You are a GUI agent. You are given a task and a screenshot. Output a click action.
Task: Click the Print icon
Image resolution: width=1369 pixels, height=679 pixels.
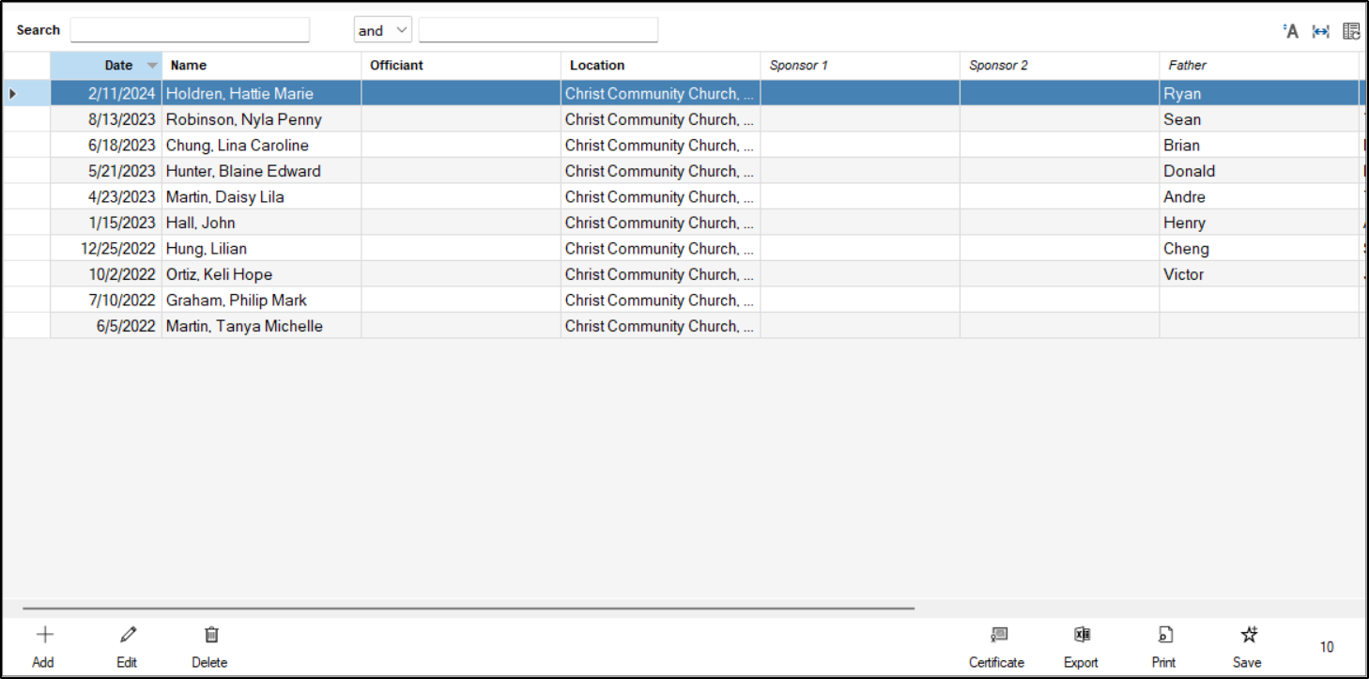pos(1164,635)
